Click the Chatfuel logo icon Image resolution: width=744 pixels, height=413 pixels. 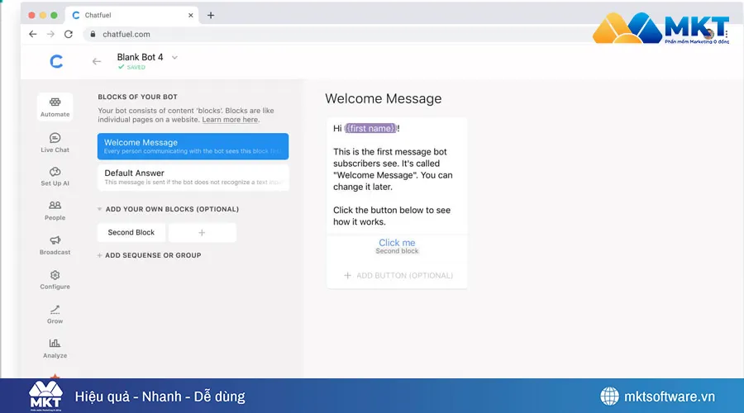click(56, 61)
